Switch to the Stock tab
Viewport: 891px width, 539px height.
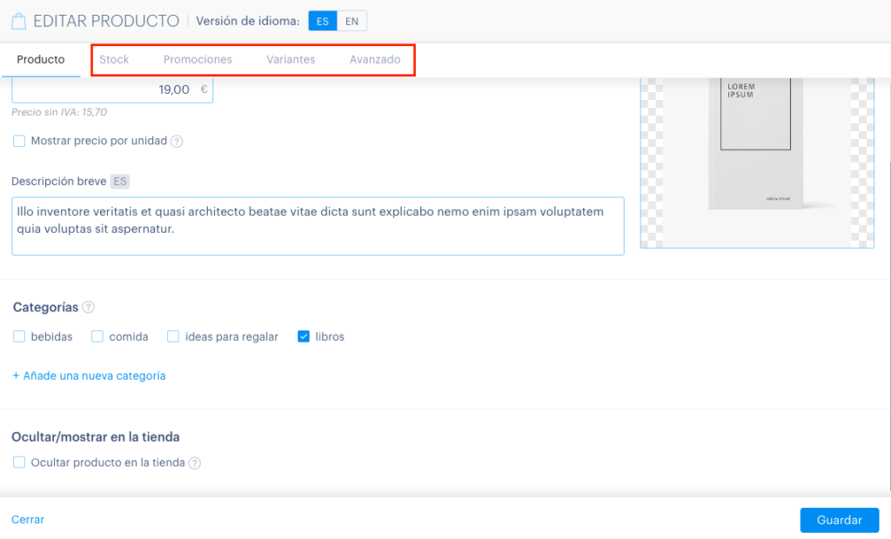[114, 60]
